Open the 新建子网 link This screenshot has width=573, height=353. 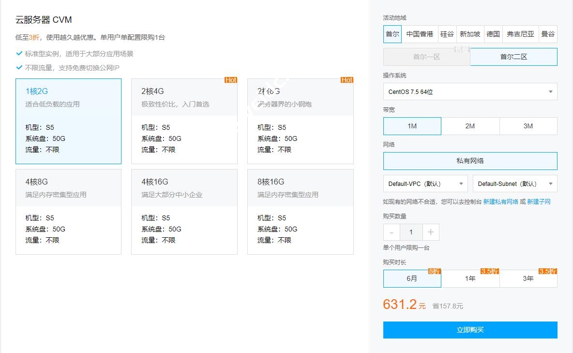tap(539, 201)
